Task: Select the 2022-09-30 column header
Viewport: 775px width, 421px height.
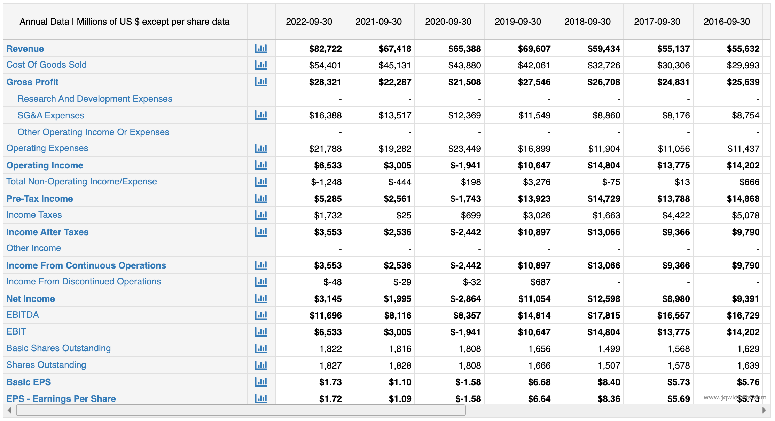Action: (309, 22)
